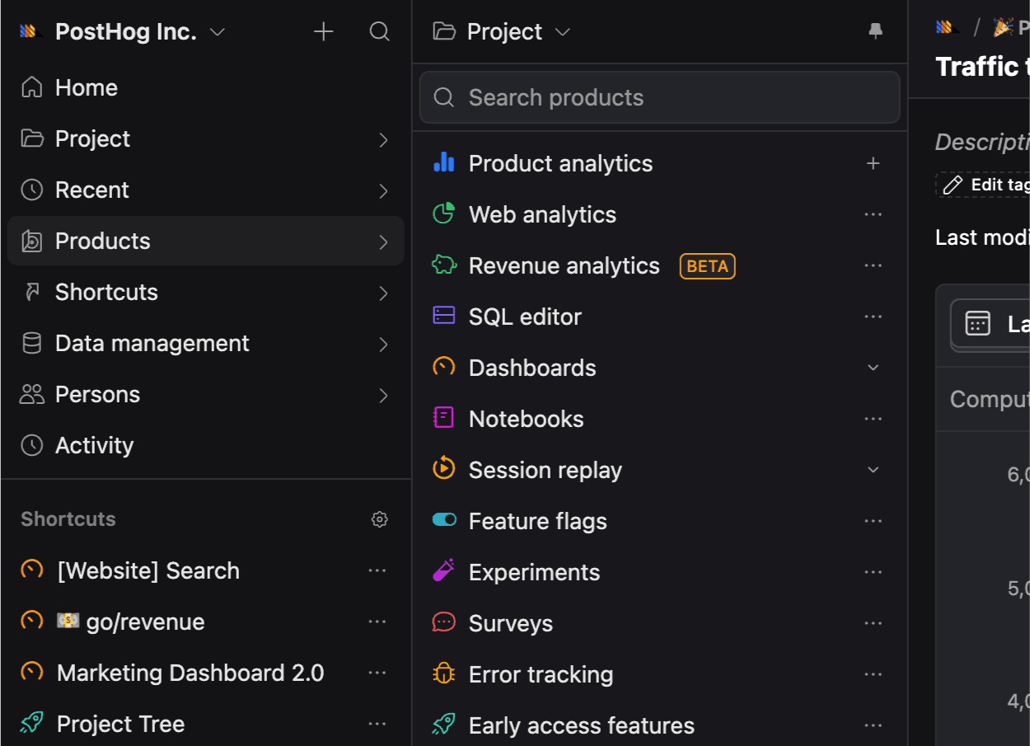The width and height of the screenshot is (1030, 746).
Task: Open more options for Experiments
Action: click(873, 572)
